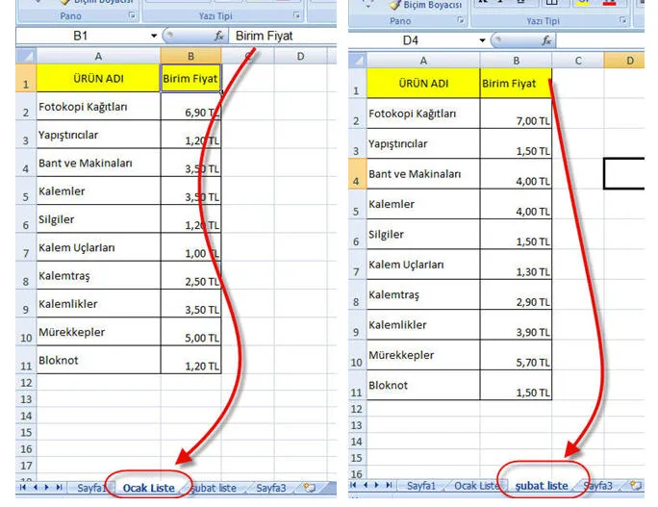Viewport: 658px width, 507px height.
Task: Open Sayfa1 sheet tab in left window
Action: (x=92, y=488)
